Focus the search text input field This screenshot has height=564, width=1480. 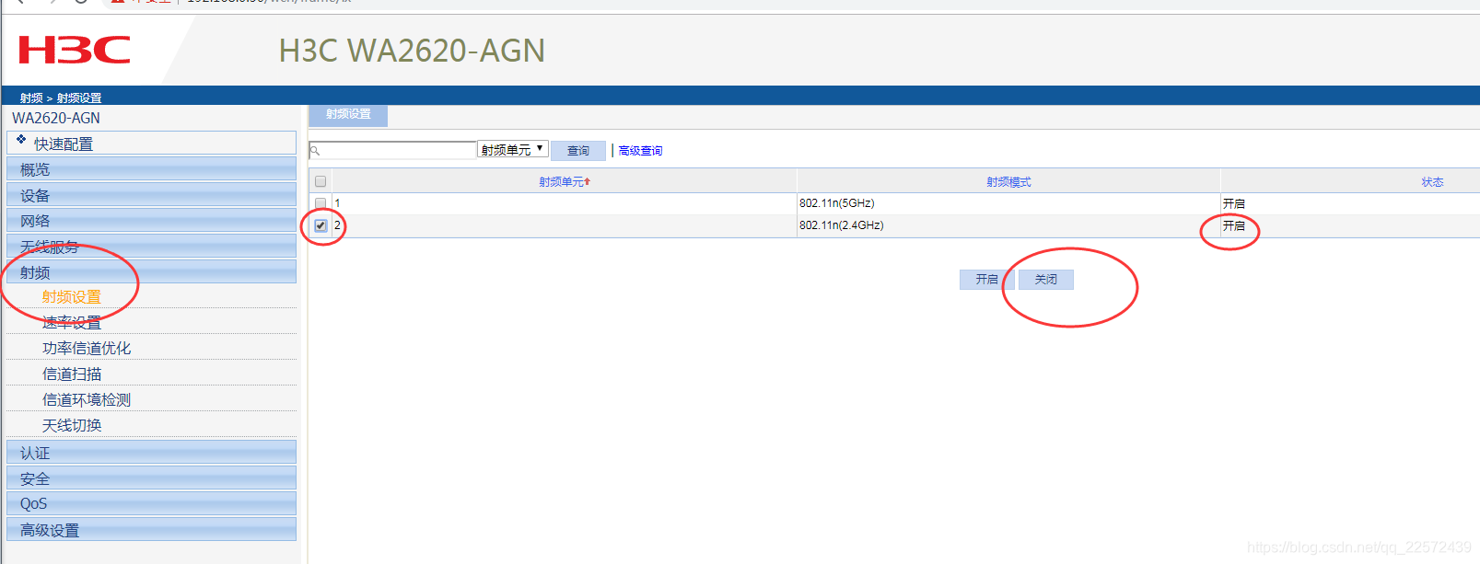coord(392,150)
